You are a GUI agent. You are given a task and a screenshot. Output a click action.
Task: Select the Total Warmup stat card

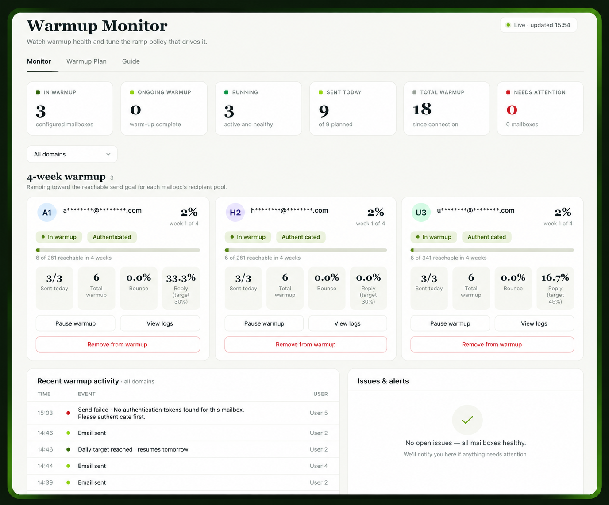coord(447,108)
